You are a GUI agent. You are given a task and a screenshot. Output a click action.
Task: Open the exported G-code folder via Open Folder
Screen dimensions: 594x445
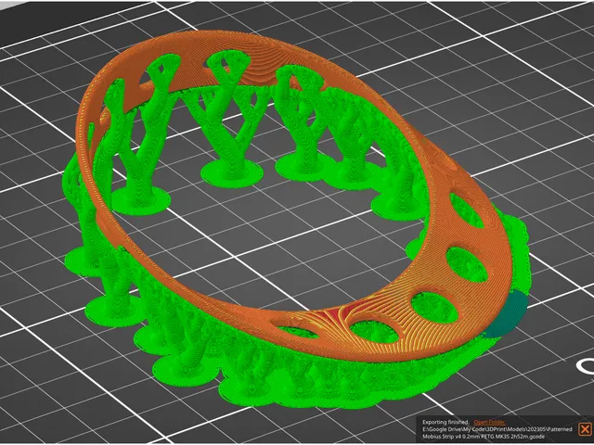pyautogui.click(x=489, y=423)
